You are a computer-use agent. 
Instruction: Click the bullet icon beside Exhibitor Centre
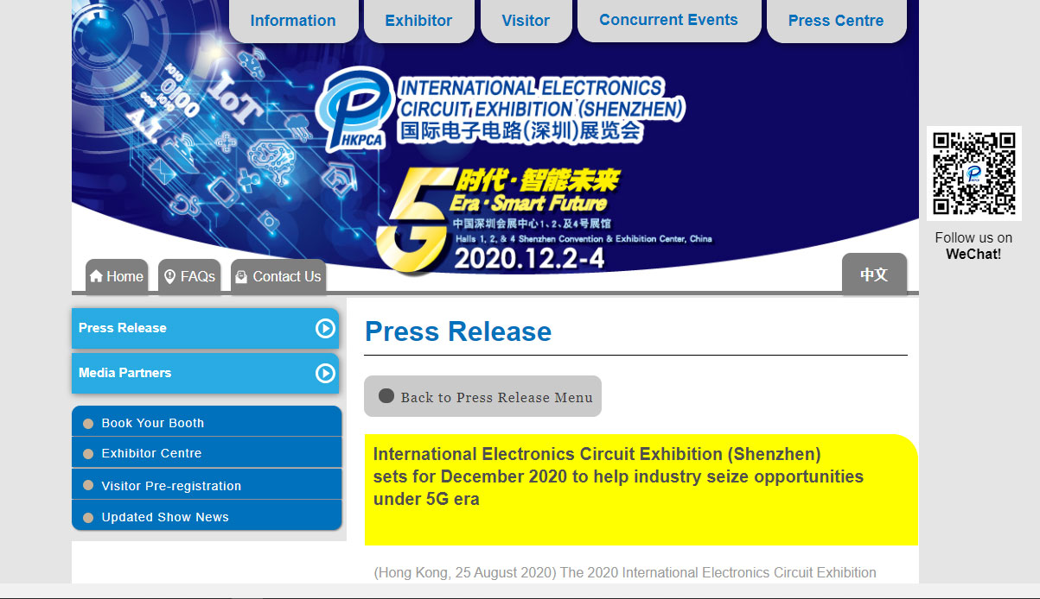pyautogui.click(x=87, y=454)
